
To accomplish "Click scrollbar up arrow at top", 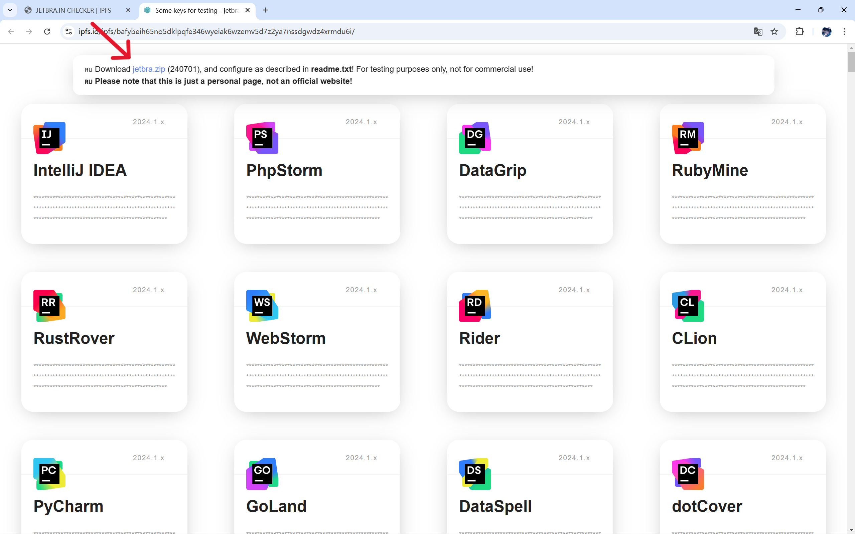I will [851, 48].
